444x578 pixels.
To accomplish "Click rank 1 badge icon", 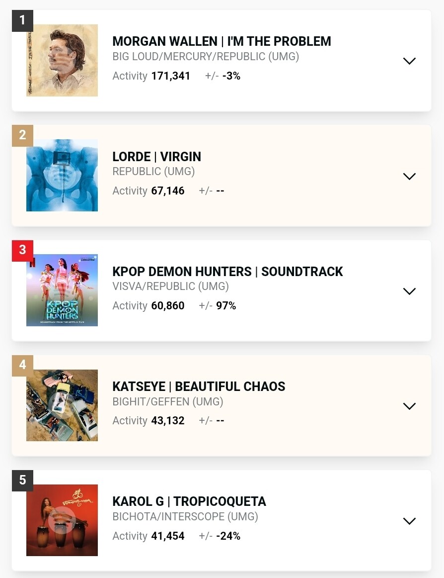I will (x=22, y=21).
